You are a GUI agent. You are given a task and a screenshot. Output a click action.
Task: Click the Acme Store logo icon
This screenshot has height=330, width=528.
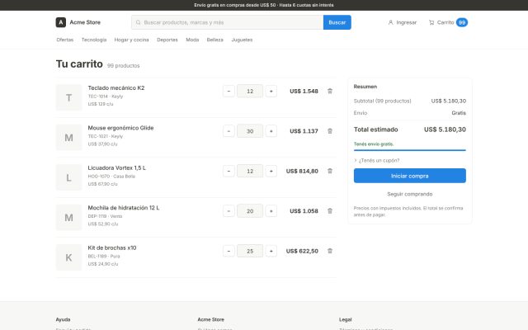(x=60, y=22)
